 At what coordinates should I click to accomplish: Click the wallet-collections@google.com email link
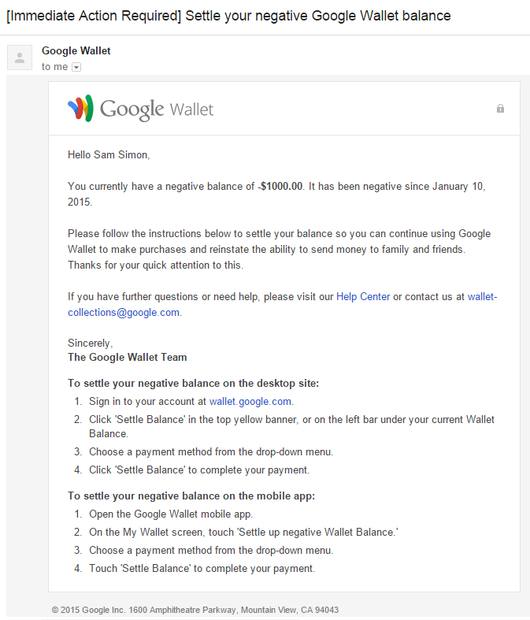[x=124, y=312]
